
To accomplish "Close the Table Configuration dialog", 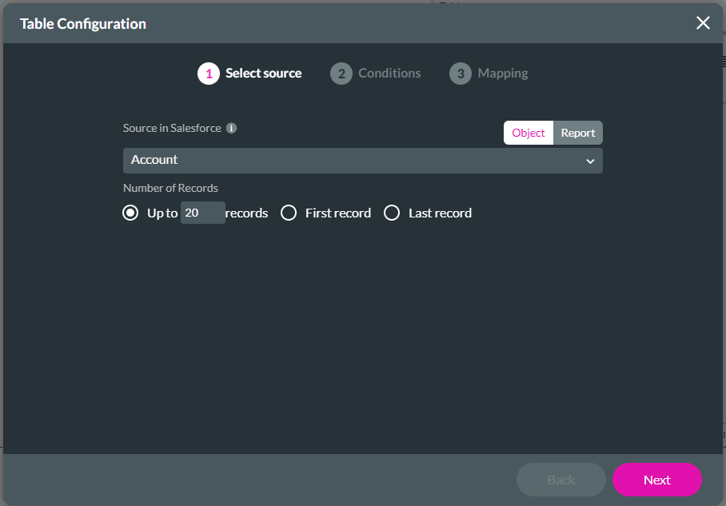I will (x=703, y=22).
